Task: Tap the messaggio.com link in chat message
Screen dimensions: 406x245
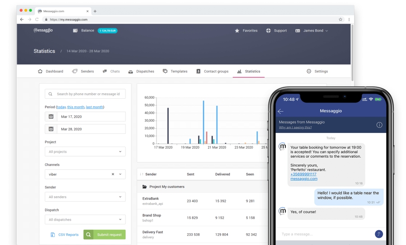Action: click(304, 179)
